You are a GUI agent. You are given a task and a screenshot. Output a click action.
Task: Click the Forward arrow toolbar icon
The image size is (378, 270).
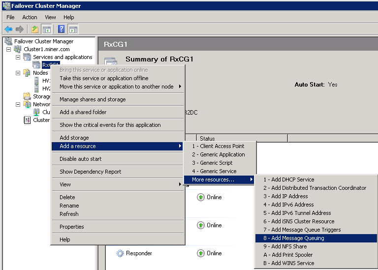20,29
